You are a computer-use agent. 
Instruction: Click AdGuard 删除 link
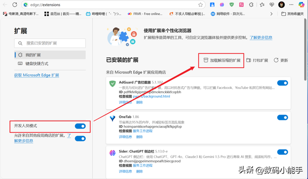point(140,102)
